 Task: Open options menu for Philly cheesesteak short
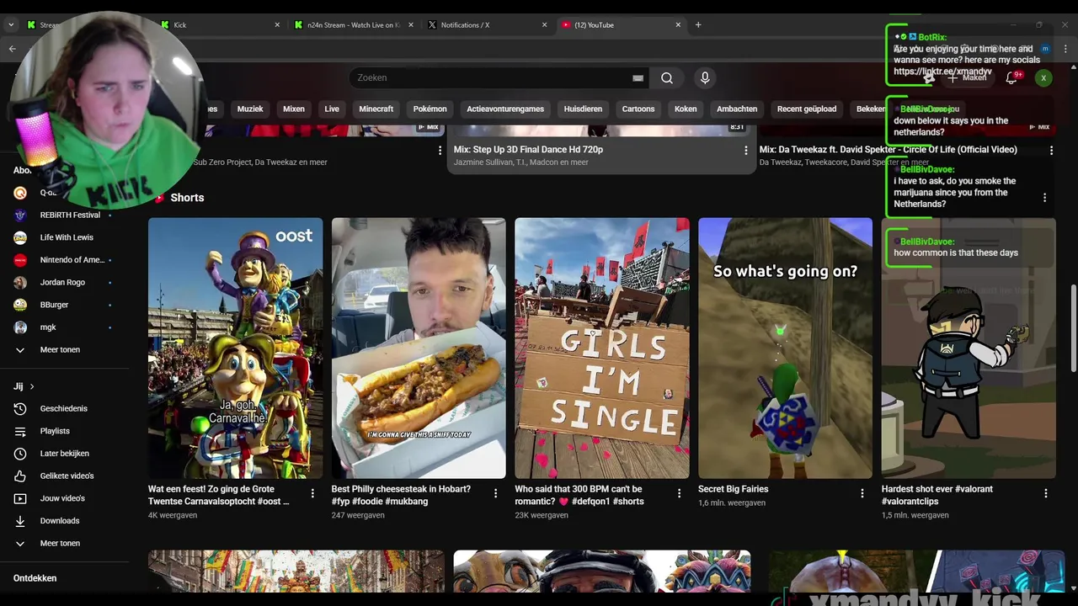(495, 493)
